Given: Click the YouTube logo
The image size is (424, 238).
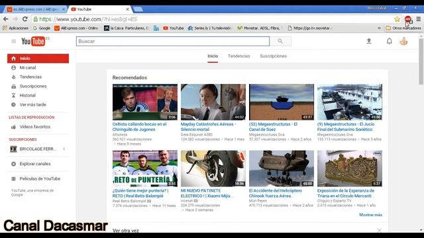Looking at the screenshot, I should [33, 41].
